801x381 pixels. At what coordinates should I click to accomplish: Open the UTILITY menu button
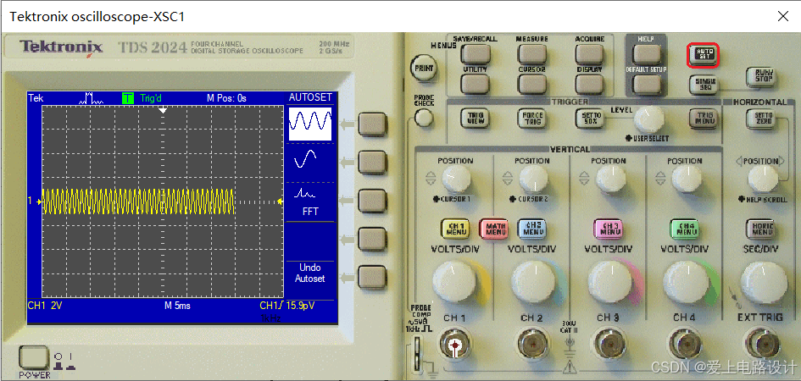pyautogui.click(x=475, y=84)
